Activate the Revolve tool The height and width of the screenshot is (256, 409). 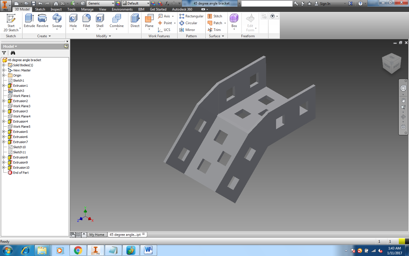(42, 21)
